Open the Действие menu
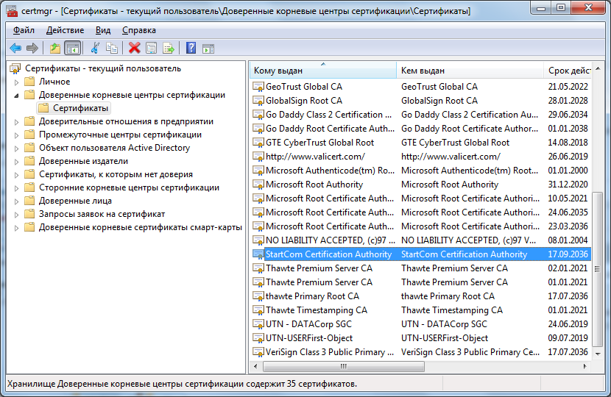This screenshot has width=611, height=397. point(65,30)
